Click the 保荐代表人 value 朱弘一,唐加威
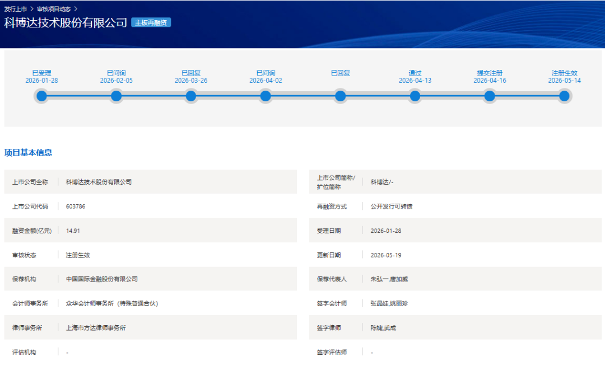 click(389, 279)
